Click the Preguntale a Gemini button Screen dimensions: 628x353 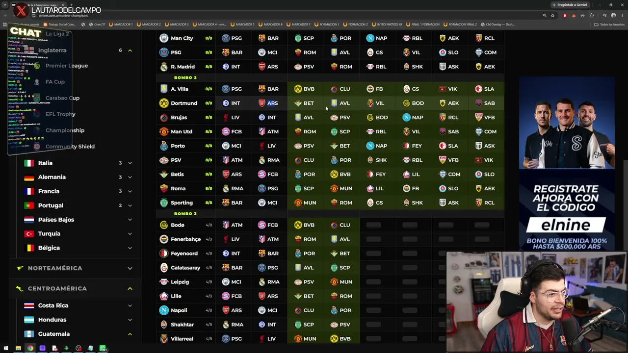click(x=569, y=5)
